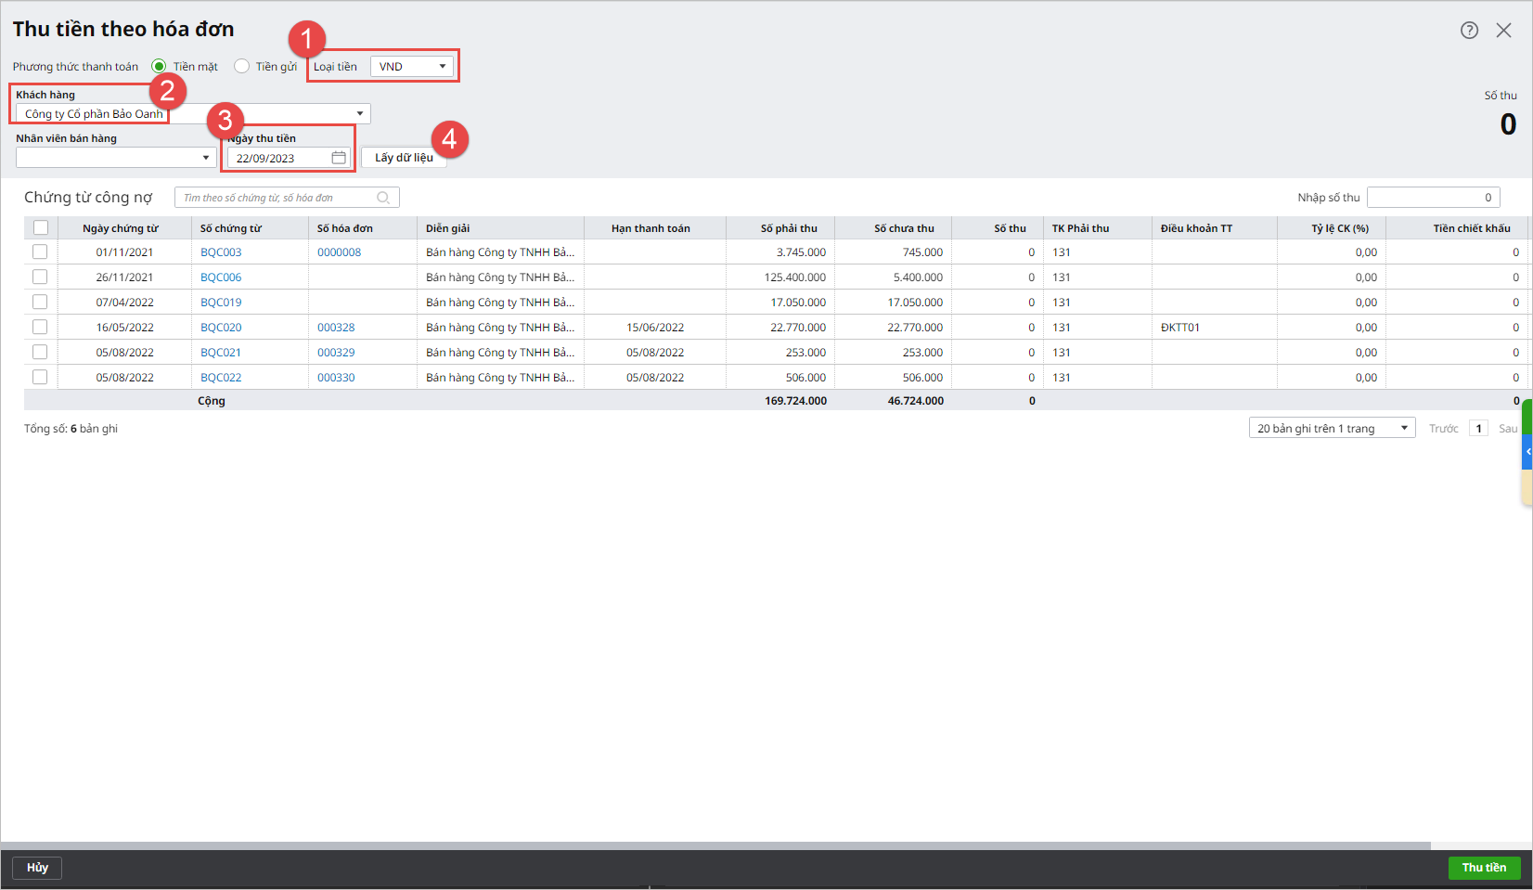
Task: Click the green Thu tiền button
Action: click(1484, 868)
